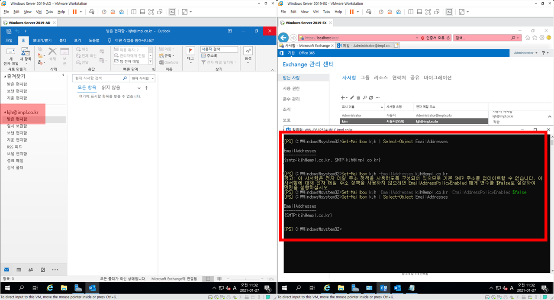Open the VM menu in the left VMware window

(x=39, y=12)
